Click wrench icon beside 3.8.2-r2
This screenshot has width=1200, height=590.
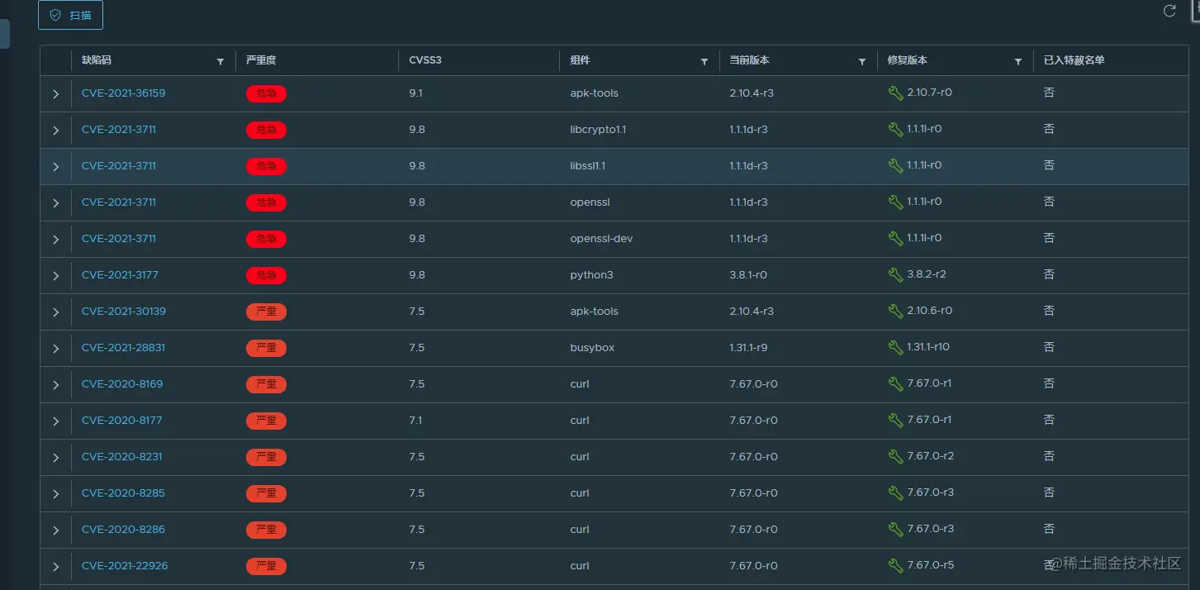tap(895, 275)
